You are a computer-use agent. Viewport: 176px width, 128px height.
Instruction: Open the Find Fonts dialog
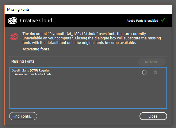pyautogui.click(x=23, y=116)
